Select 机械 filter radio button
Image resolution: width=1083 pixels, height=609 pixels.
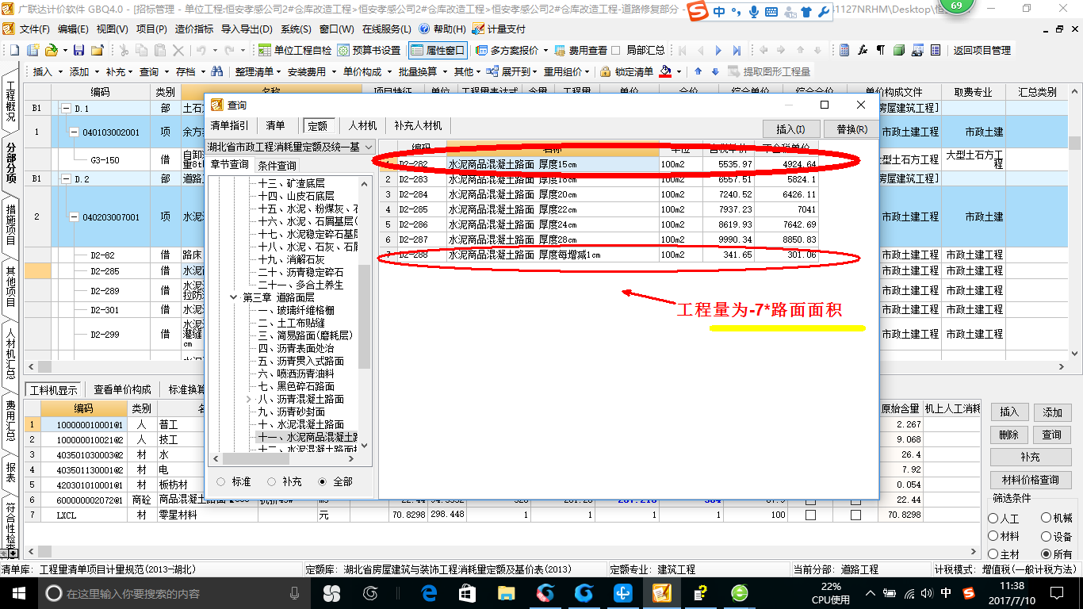click(1047, 518)
